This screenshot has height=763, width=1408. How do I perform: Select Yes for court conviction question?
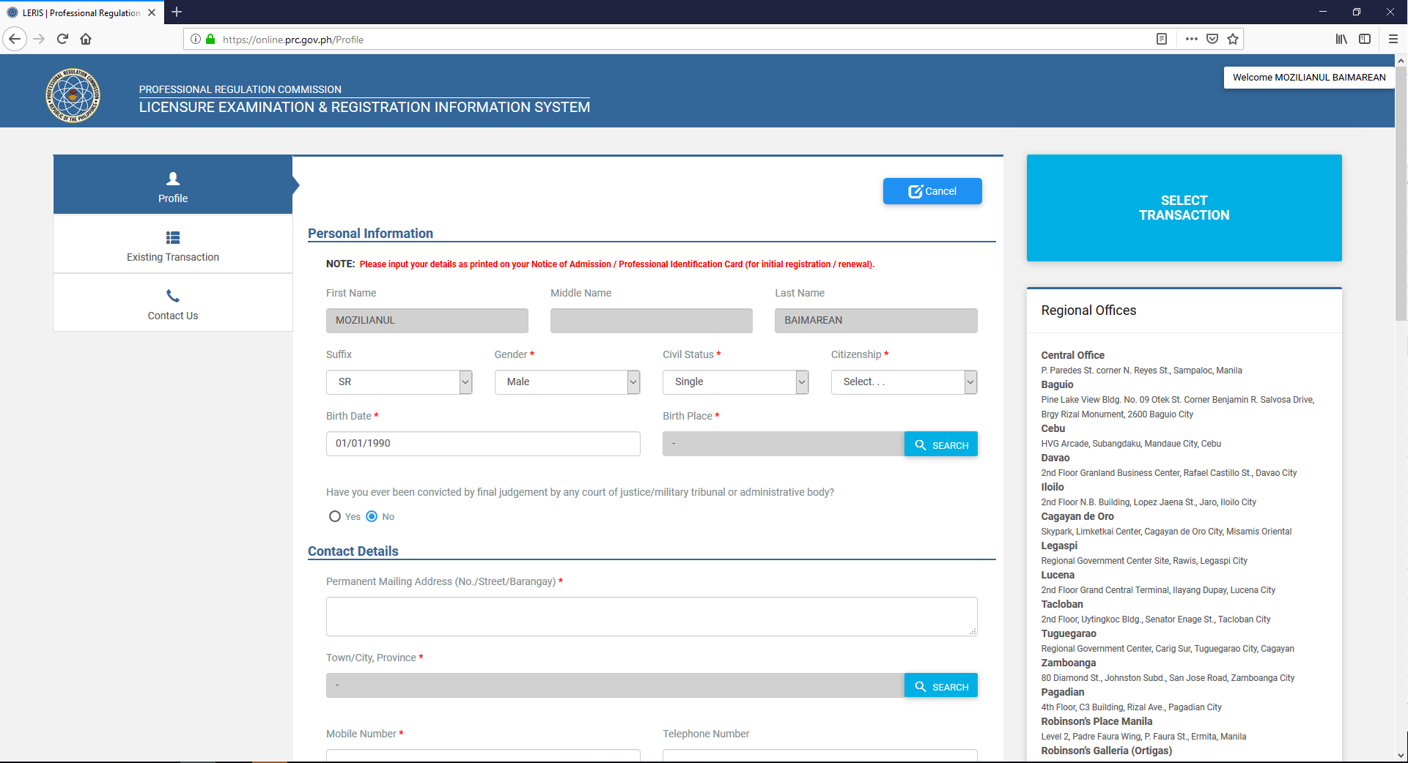335,516
